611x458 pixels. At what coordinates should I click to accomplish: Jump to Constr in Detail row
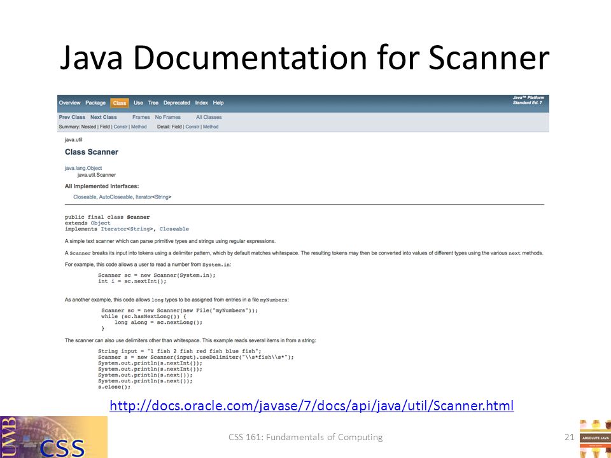pyautogui.click(x=192, y=127)
